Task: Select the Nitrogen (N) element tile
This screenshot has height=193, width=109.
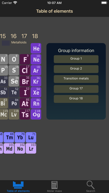Action: 4,59
